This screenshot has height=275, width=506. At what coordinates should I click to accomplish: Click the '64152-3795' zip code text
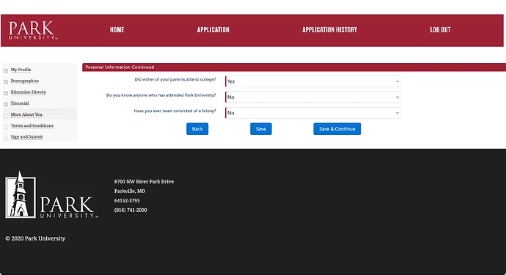pos(127,200)
